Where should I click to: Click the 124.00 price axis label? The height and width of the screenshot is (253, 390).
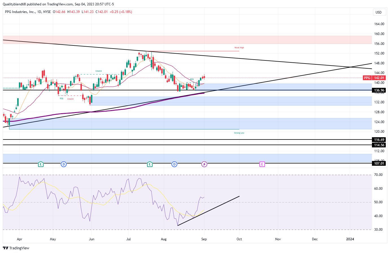pyautogui.click(x=379, y=122)
